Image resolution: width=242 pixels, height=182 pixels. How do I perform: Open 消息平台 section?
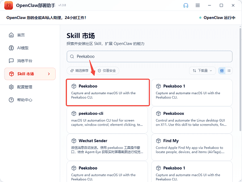[x=30, y=61]
